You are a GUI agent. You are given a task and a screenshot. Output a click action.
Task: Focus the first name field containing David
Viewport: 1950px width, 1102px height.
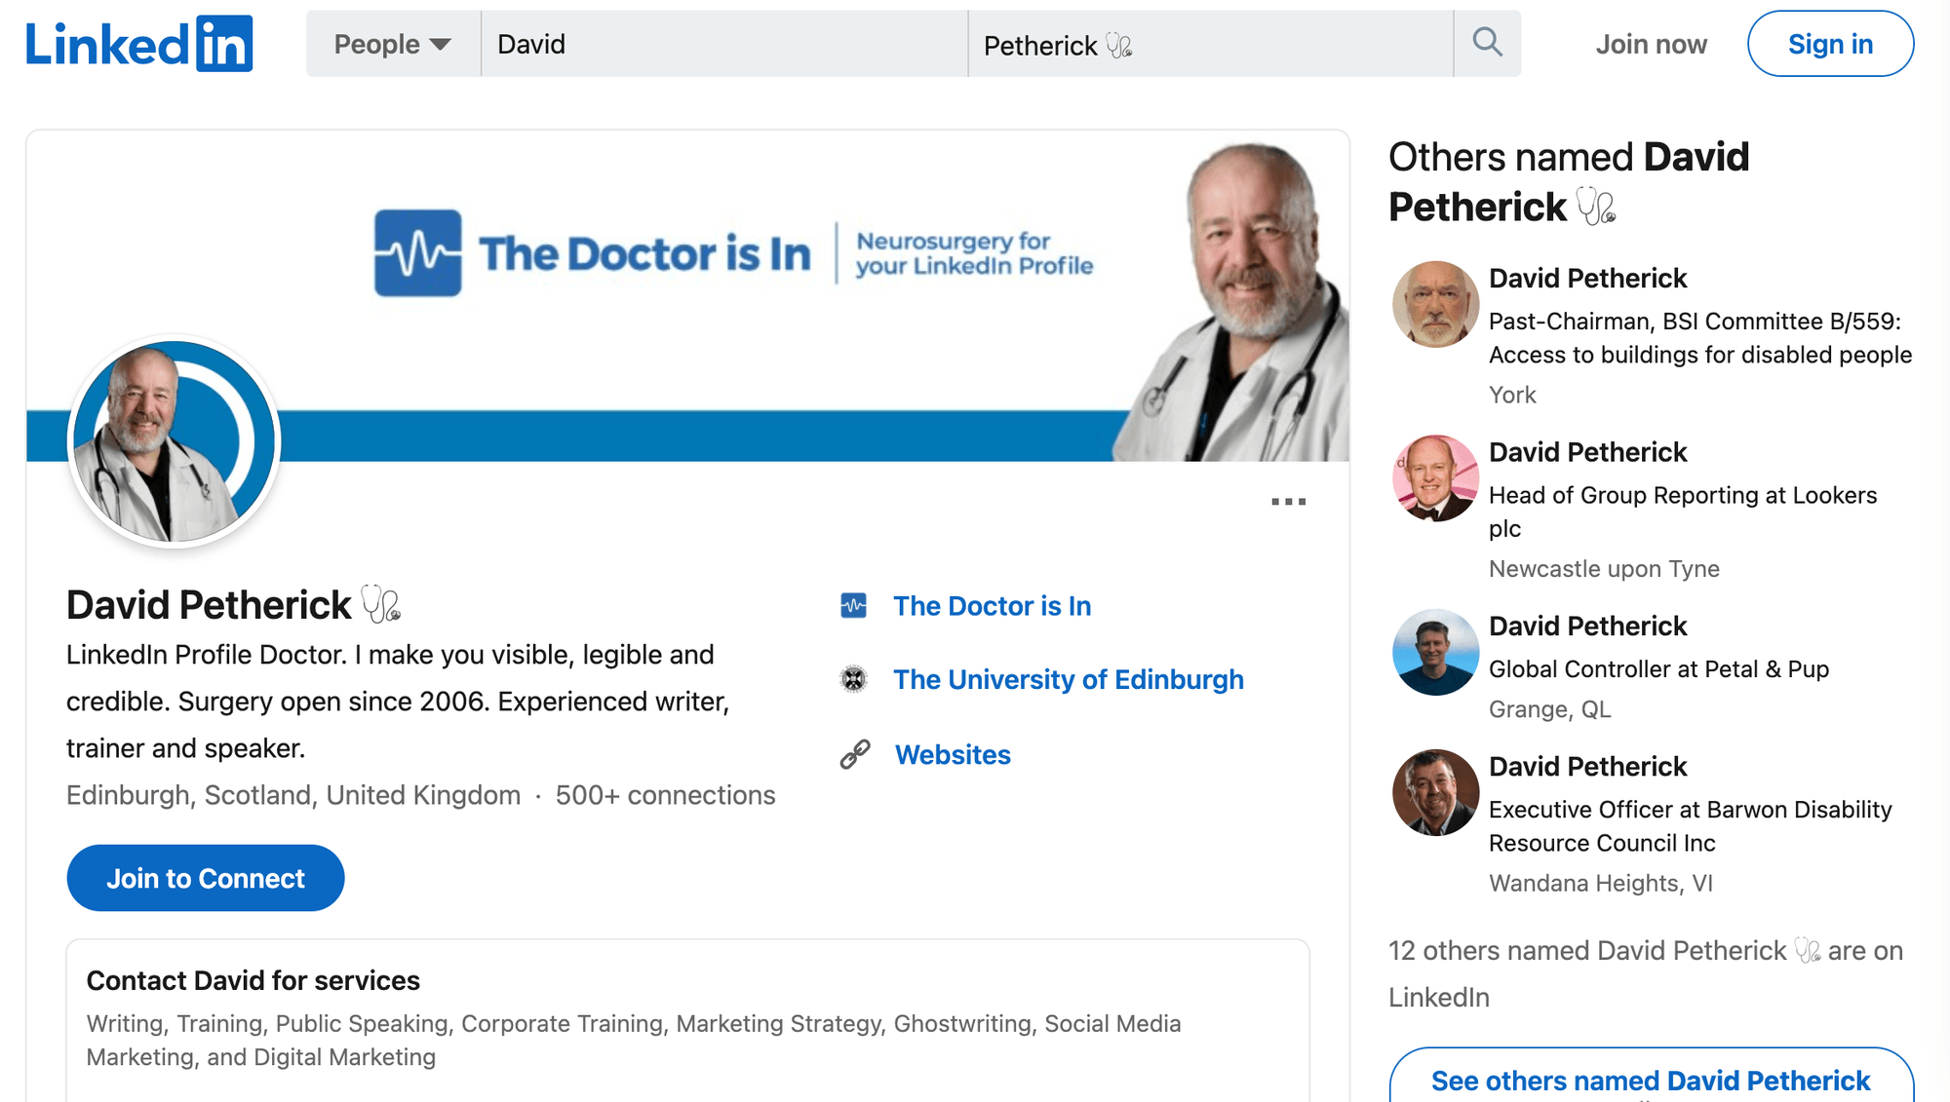(x=724, y=44)
